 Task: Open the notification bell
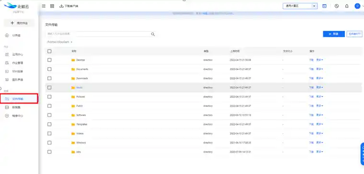pyautogui.click(x=347, y=6)
